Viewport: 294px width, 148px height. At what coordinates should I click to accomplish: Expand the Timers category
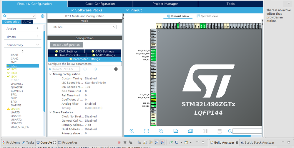[37, 37]
